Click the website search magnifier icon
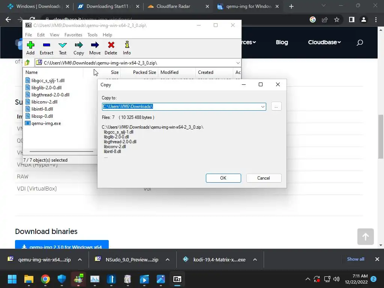This screenshot has width=384, height=288. (360, 43)
